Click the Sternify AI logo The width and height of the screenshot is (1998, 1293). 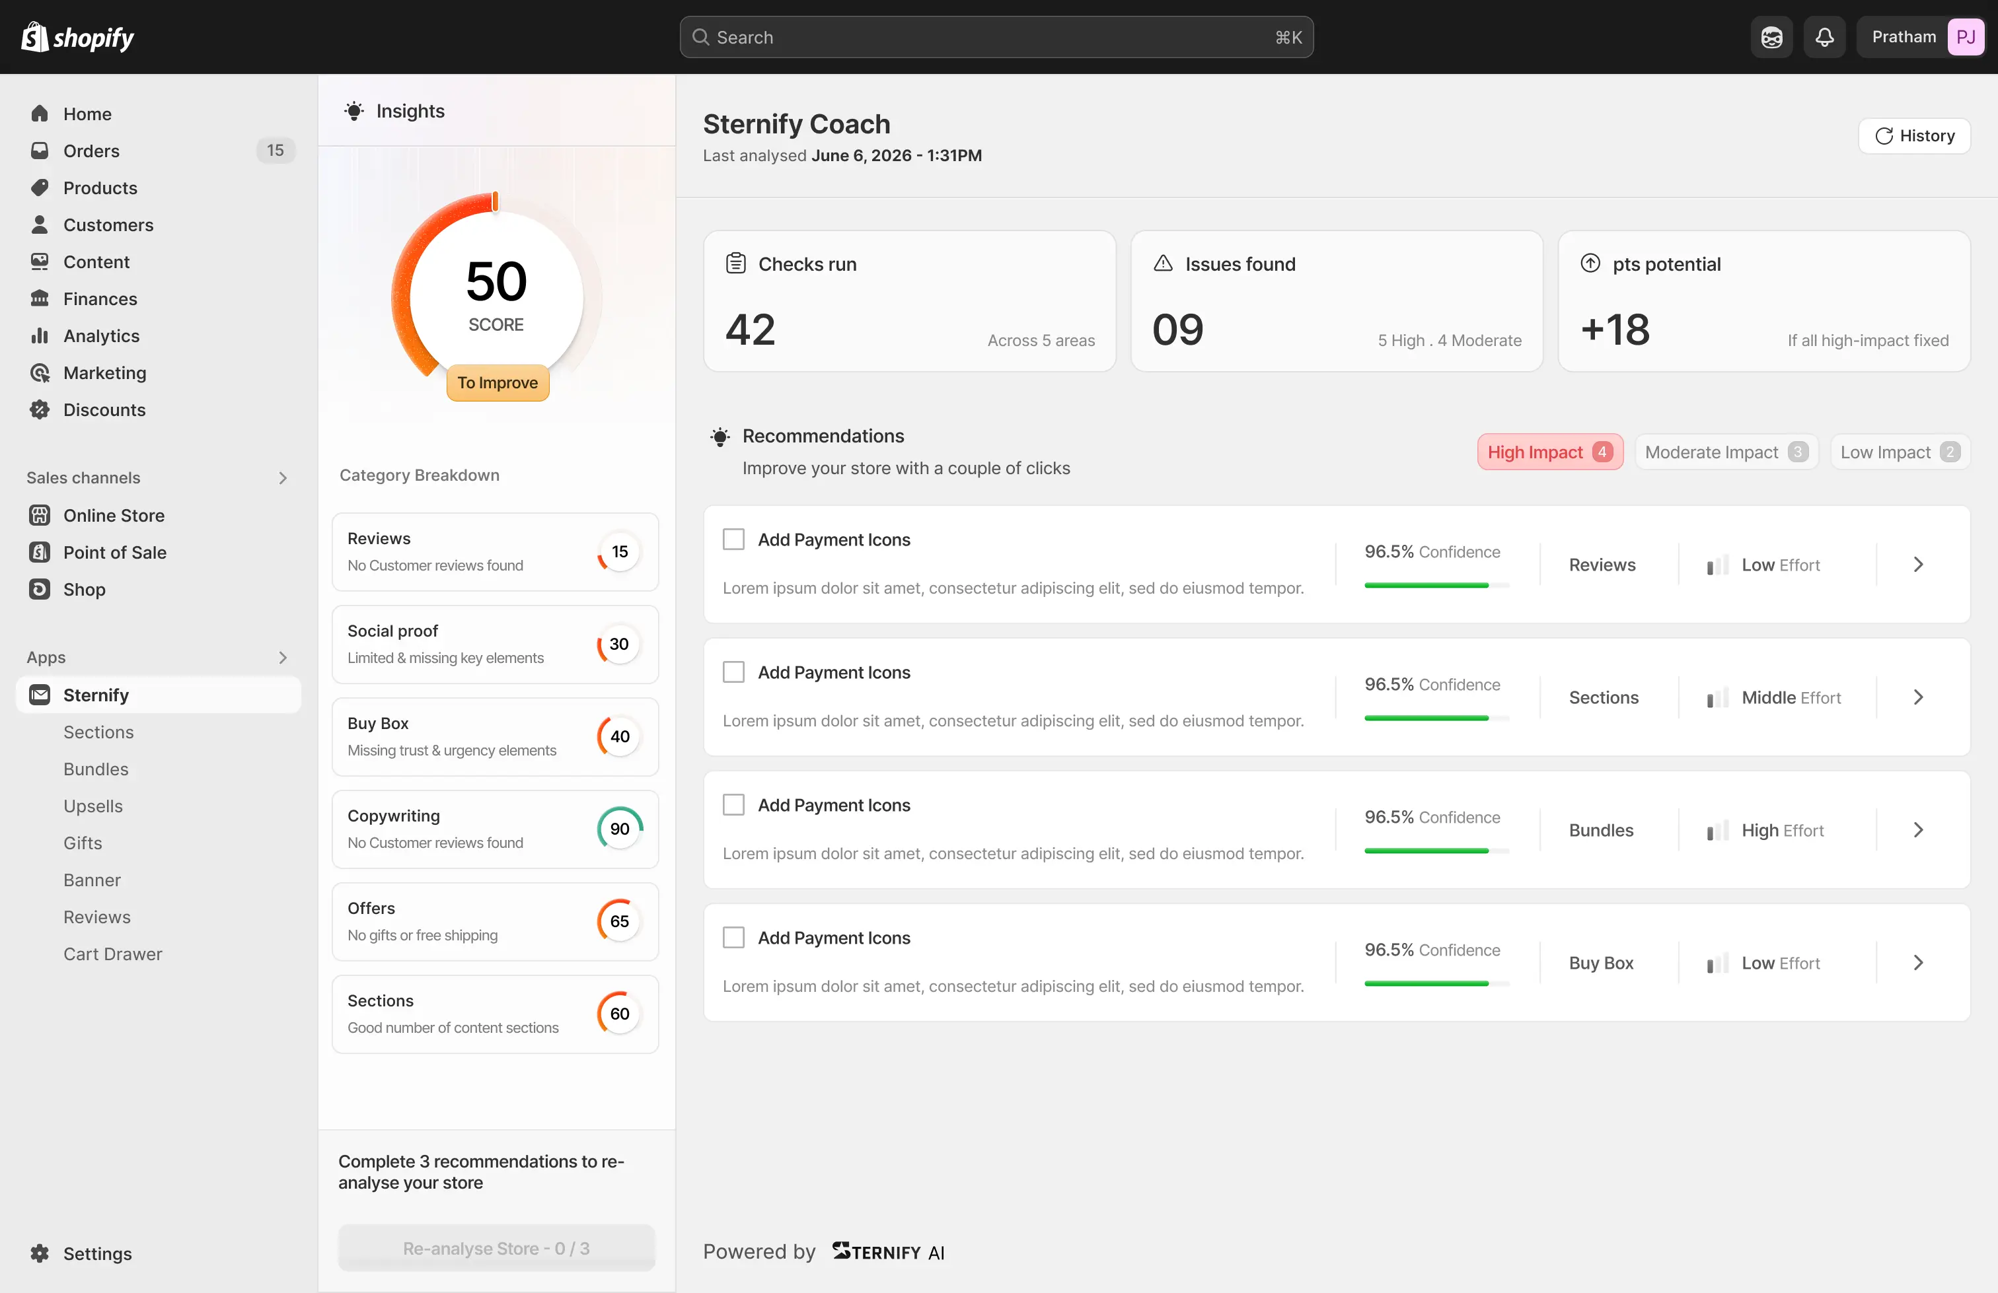(888, 1251)
